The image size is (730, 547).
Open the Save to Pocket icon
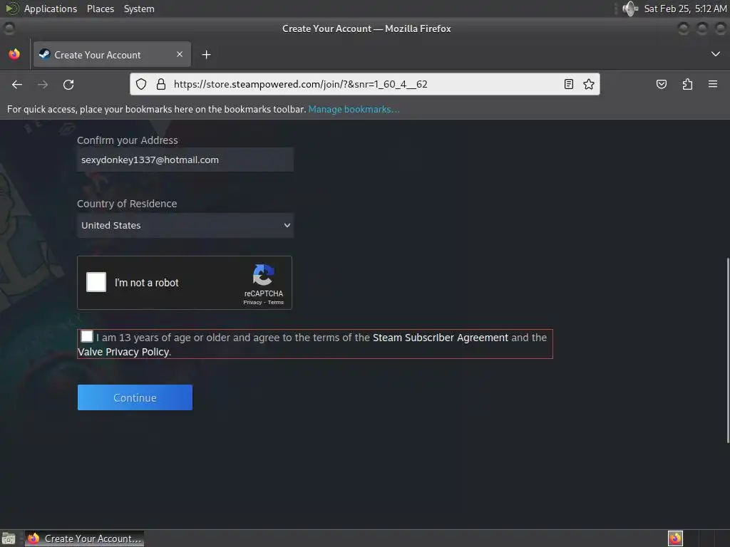pyautogui.click(x=661, y=84)
